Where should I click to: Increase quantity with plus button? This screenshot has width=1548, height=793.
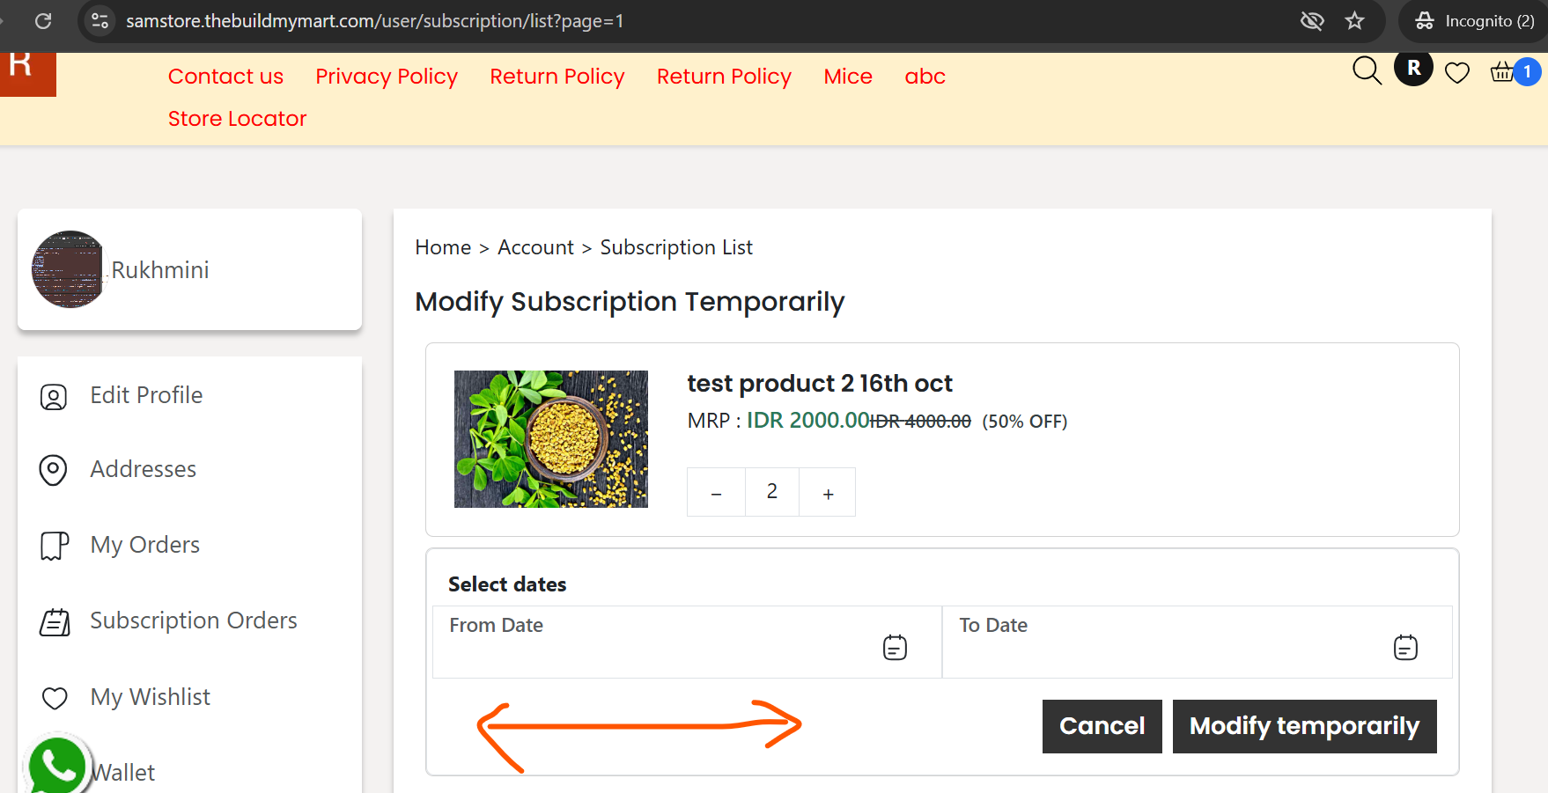(828, 492)
